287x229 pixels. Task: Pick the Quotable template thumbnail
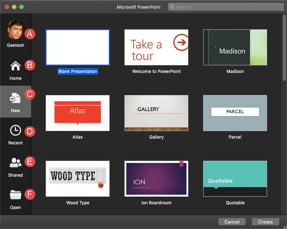coord(235,179)
